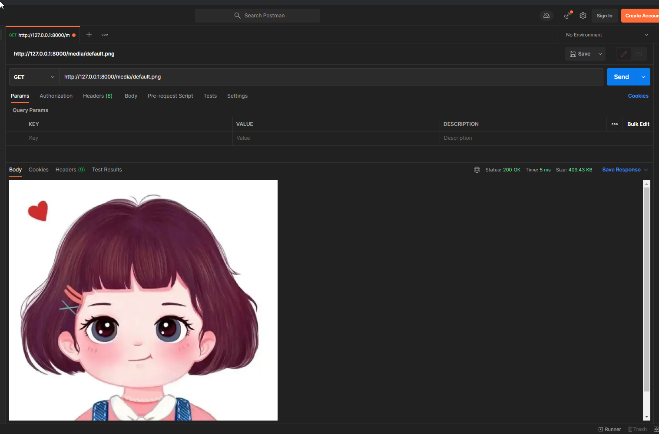Click the two-pane layout icon in the status bar
Viewport: 659px width, 434px height.
click(656, 429)
